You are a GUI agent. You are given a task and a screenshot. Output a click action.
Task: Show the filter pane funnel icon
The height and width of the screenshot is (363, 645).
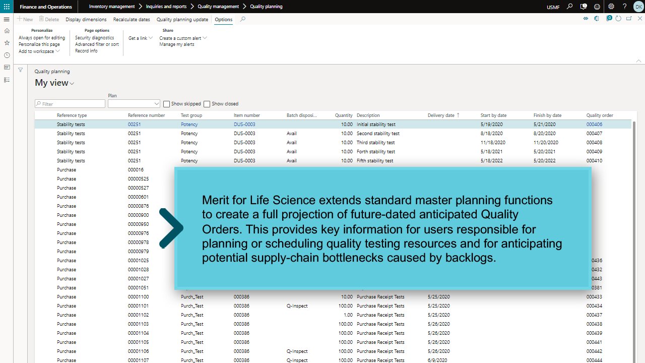pyautogui.click(x=21, y=70)
